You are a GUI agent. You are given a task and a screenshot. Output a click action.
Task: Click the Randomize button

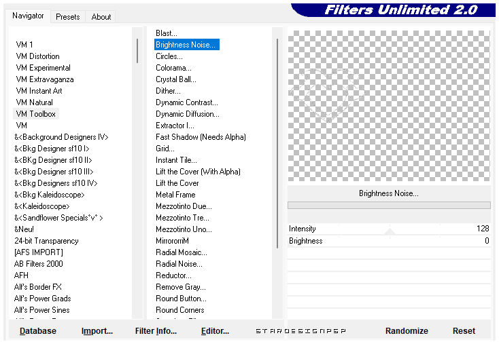point(407,330)
